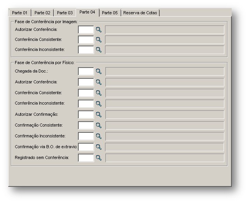Click the Confirmação Inconsistente description box
Viewport: 248px width, 203px height.
pos(165,136)
